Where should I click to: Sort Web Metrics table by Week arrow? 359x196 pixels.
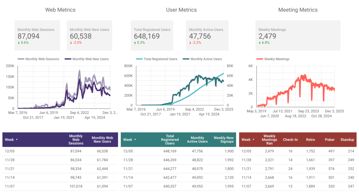(17, 140)
